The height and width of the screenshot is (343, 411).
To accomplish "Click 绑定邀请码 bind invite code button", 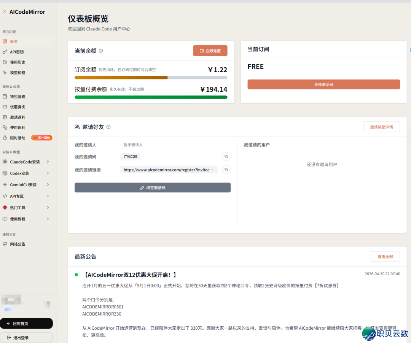I will [153, 187].
